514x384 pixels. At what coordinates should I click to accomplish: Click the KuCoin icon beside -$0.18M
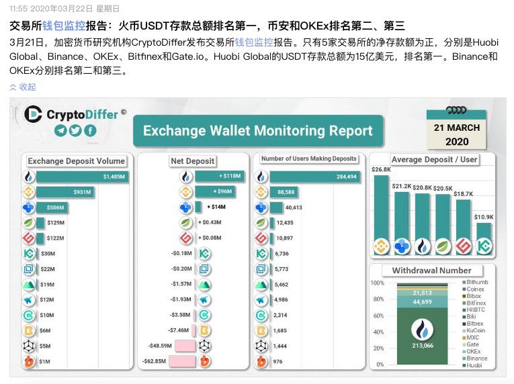click(204, 254)
